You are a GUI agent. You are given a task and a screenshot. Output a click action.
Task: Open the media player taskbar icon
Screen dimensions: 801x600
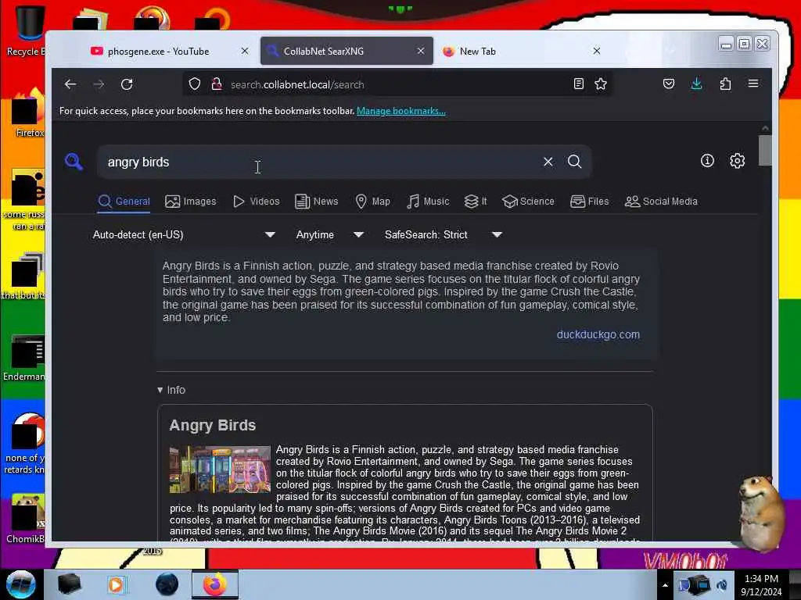tap(116, 584)
